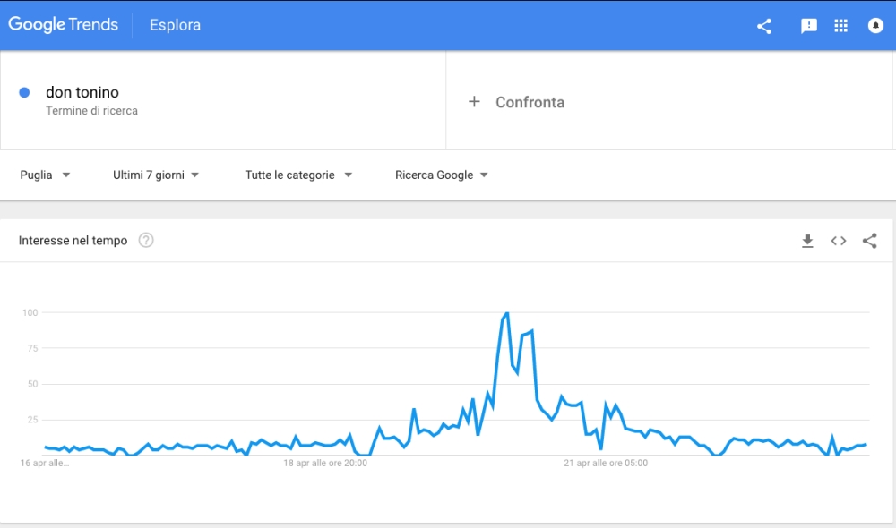
Task: Click the chart peak at value 100
Action: pyautogui.click(x=507, y=313)
